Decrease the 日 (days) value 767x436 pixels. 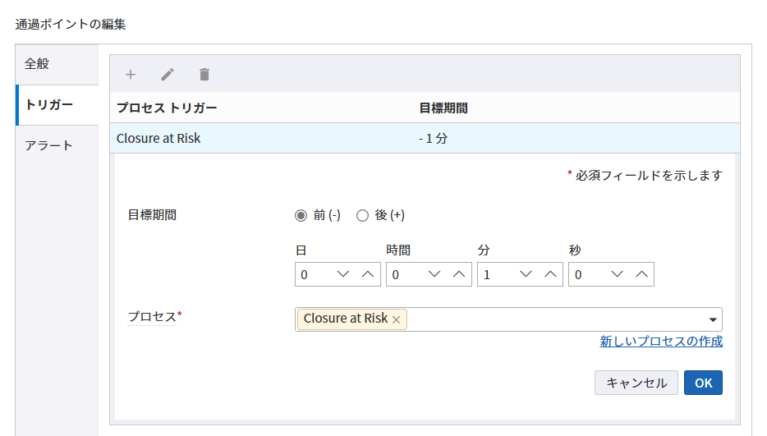343,275
